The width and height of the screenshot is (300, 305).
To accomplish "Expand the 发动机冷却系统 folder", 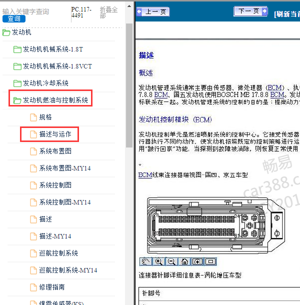I will coord(41,83).
